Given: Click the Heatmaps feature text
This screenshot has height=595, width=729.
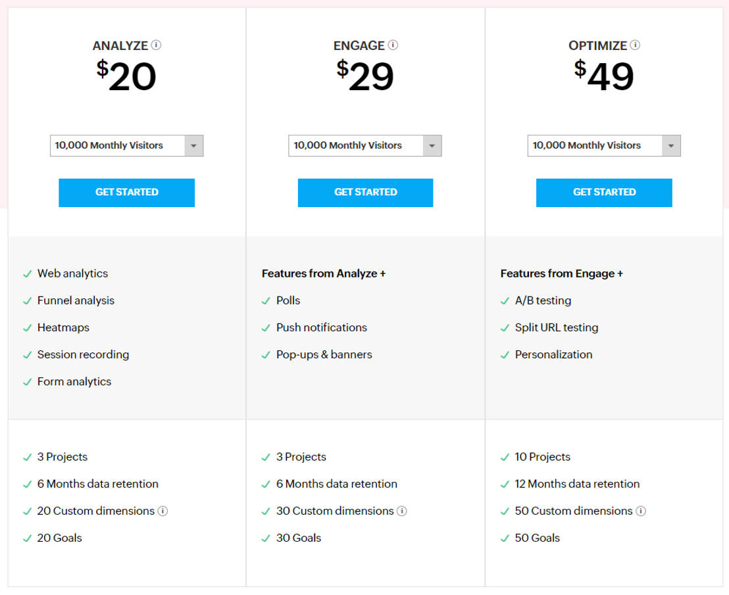Looking at the screenshot, I should [63, 327].
